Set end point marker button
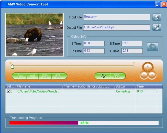 [32, 76]
